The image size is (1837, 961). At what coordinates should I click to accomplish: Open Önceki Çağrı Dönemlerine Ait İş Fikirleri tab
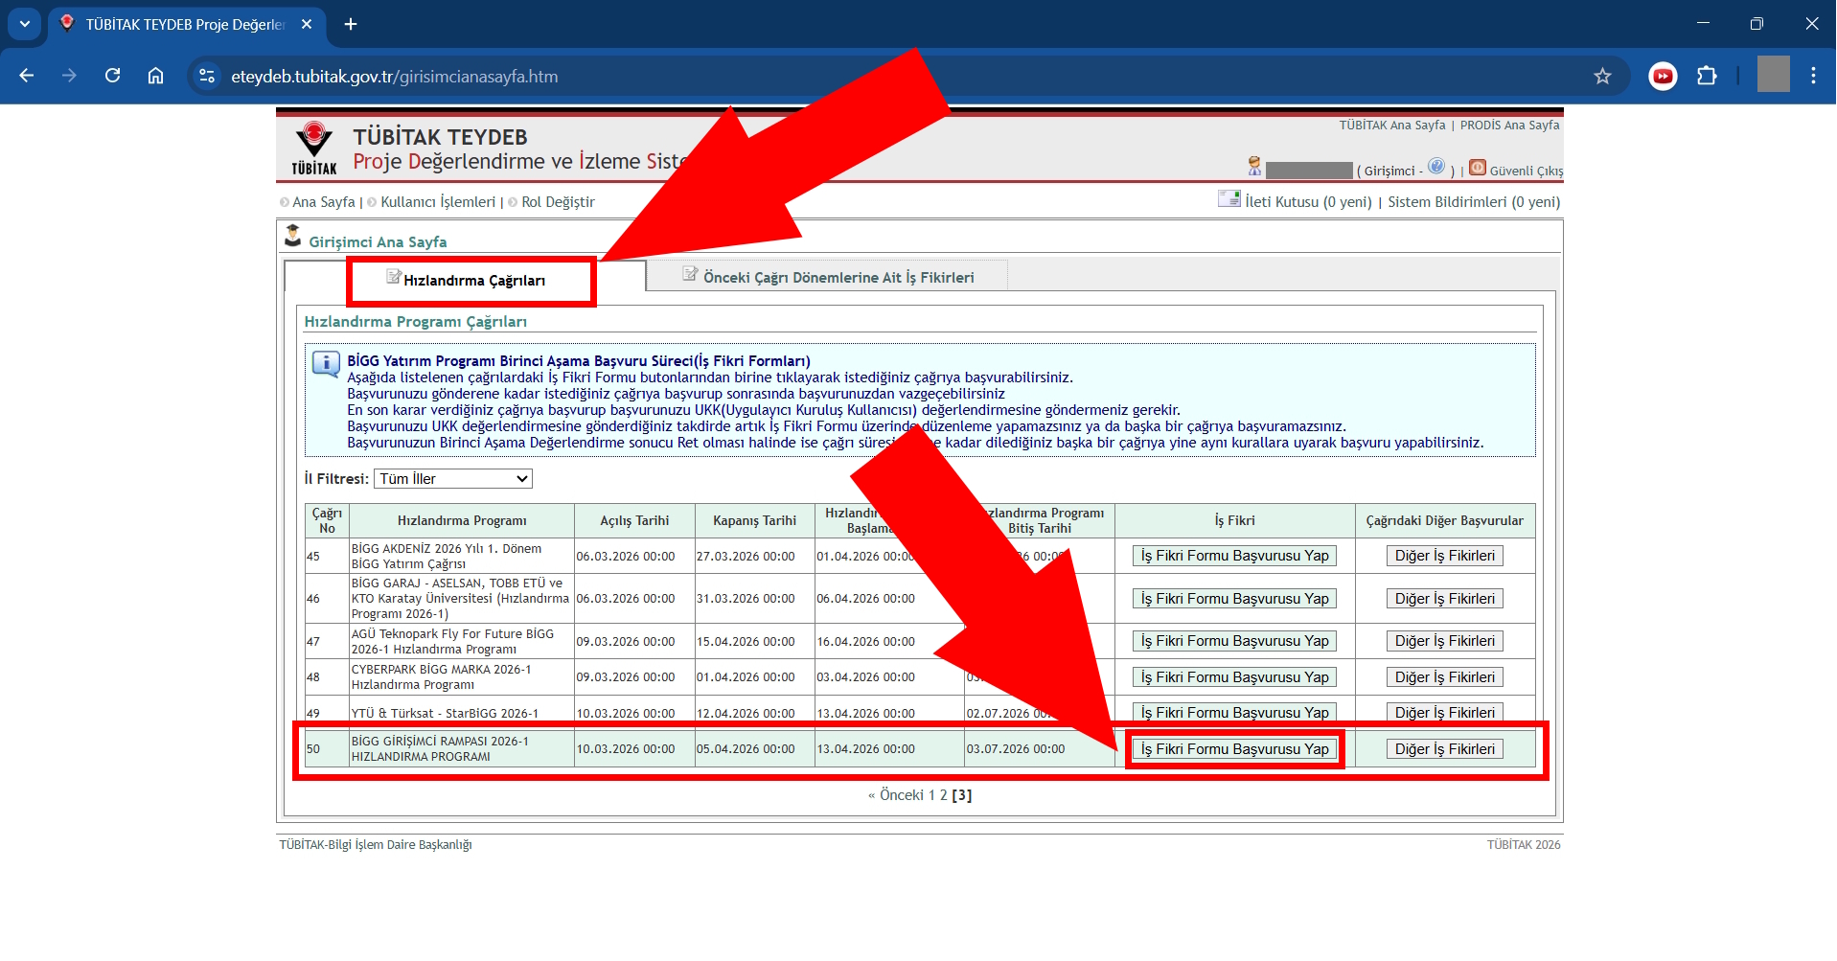pos(838,278)
